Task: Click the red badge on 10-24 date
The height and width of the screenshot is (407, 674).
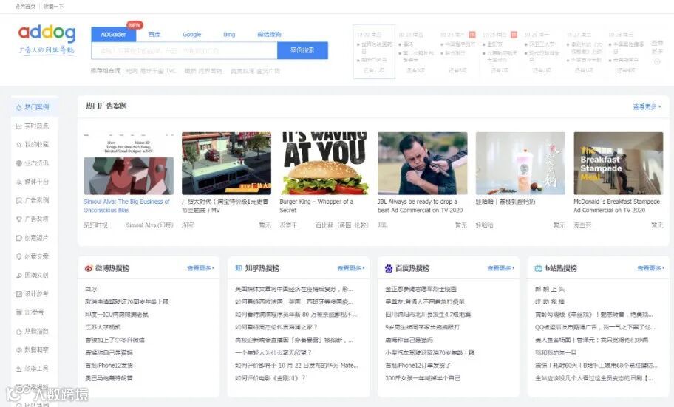Action: 472,35
